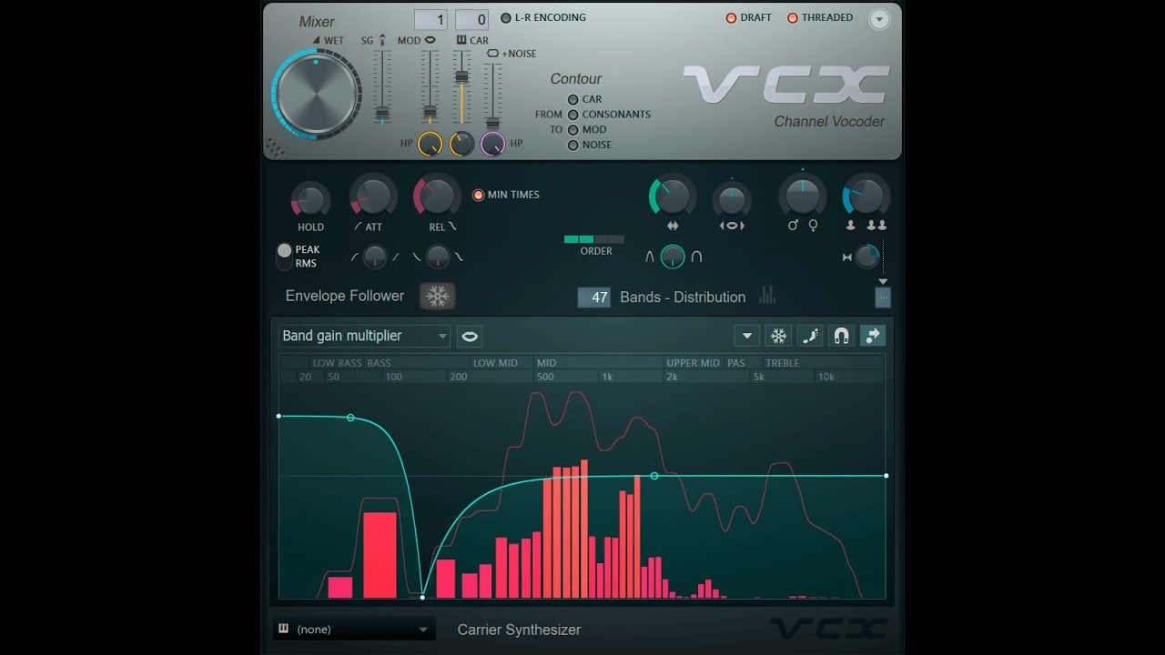Select the CONSONANTS contour radio button
The width and height of the screenshot is (1165, 655).
573,115
